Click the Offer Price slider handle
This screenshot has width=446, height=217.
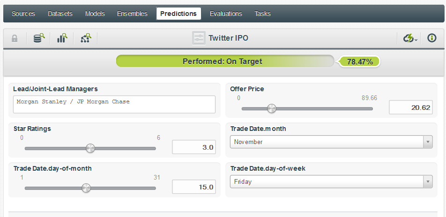pos(271,108)
